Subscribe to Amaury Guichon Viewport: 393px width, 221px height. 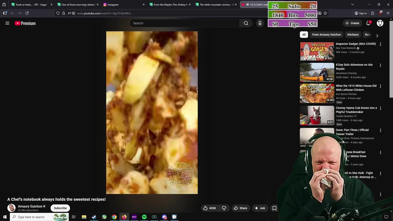pos(60,208)
